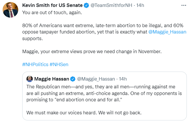
Task: Open the #NHPolitics hashtag
Action: (35, 64)
